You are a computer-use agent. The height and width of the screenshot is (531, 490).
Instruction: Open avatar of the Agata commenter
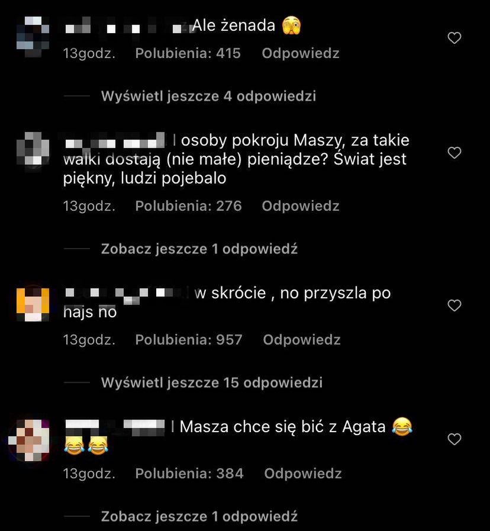pos(30,440)
